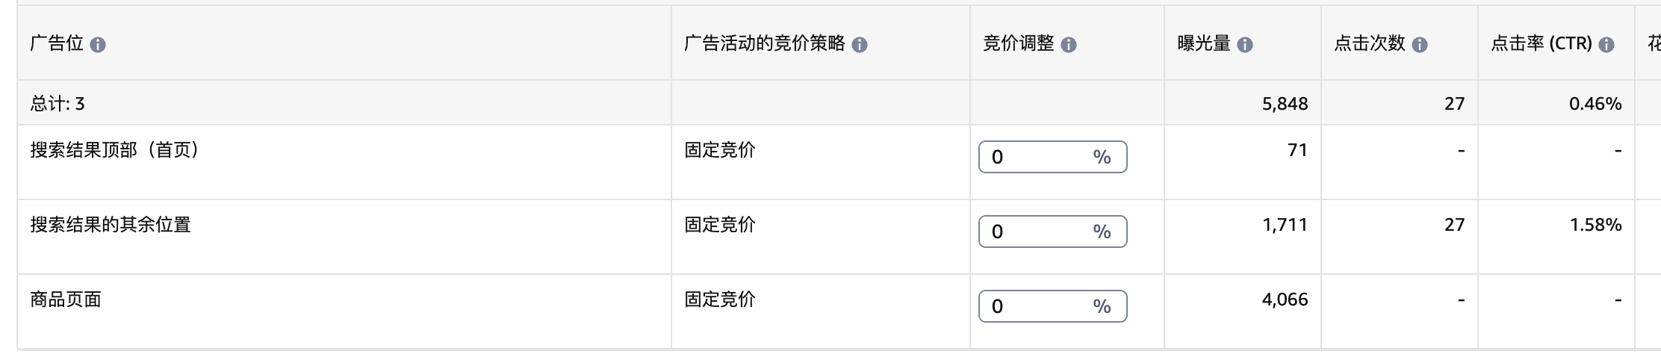Focus bid adjustment input for 搜索结果的其余位置
The height and width of the screenshot is (357, 1661).
(1038, 232)
